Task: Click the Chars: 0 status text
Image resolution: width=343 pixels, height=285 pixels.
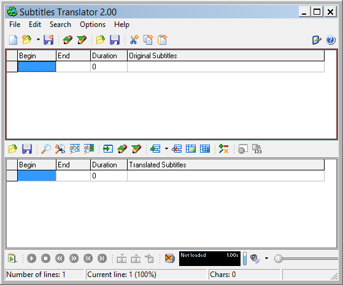Action: pyautogui.click(x=223, y=275)
